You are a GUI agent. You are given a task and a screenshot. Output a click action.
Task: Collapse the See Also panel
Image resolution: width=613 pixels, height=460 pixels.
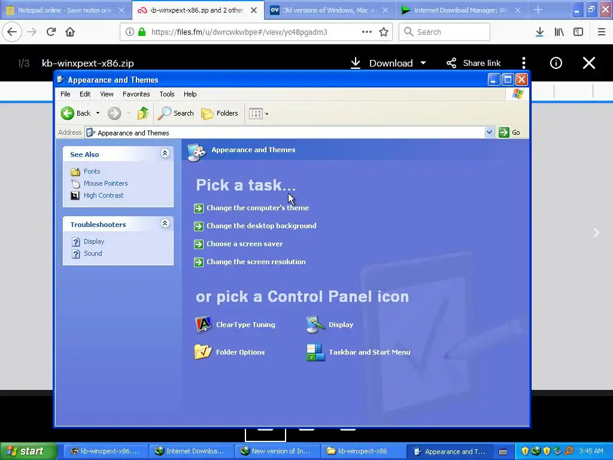pyautogui.click(x=165, y=153)
